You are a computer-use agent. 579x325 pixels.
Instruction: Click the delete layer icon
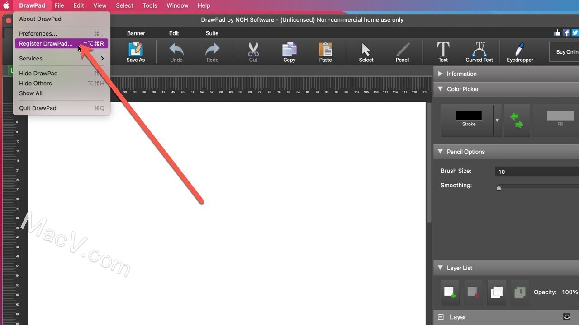pos(473,292)
